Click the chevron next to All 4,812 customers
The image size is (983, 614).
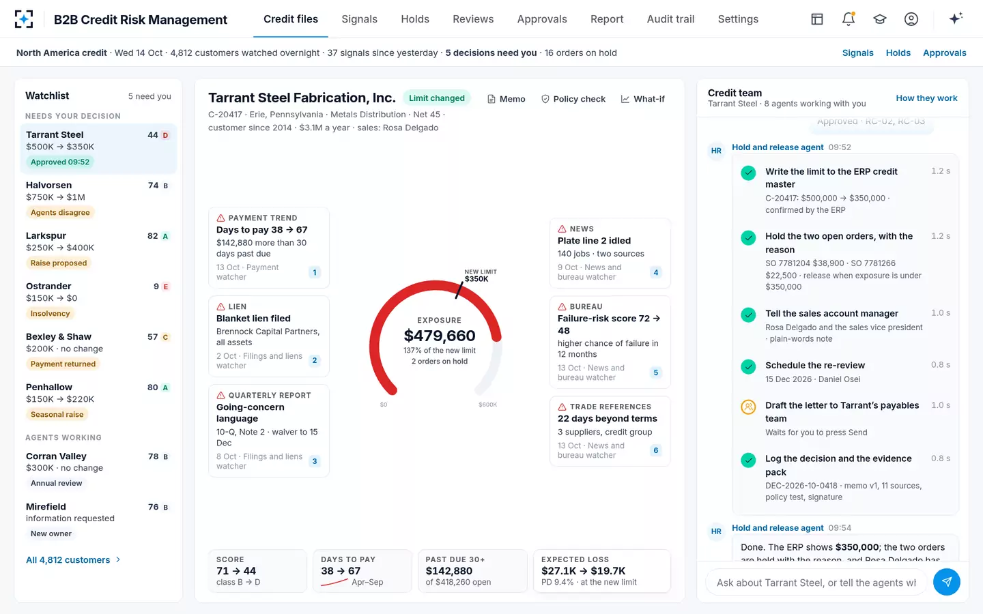(118, 560)
